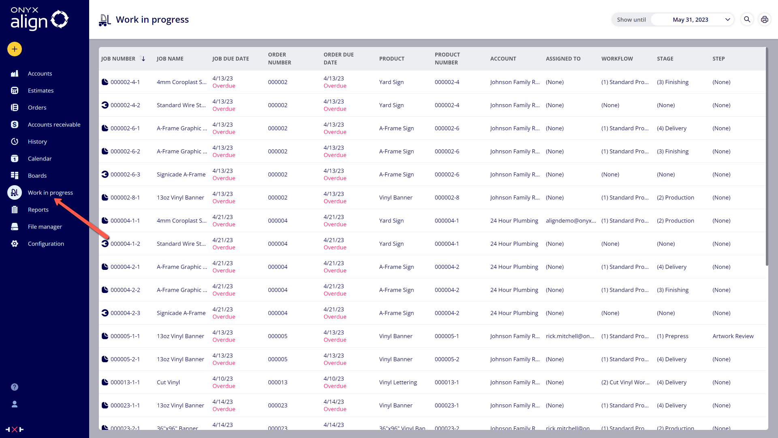The width and height of the screenshot is (778, 438).
Task: Click the Job Number sort arrow
Action: (x=142, y=58)
